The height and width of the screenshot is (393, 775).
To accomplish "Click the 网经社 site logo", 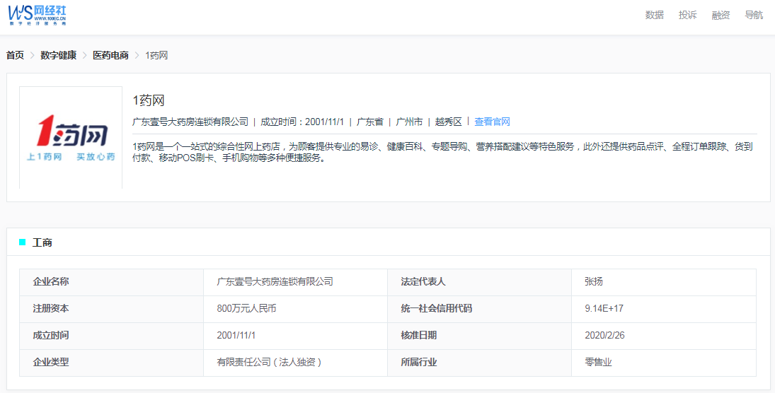I will (37, 16).
